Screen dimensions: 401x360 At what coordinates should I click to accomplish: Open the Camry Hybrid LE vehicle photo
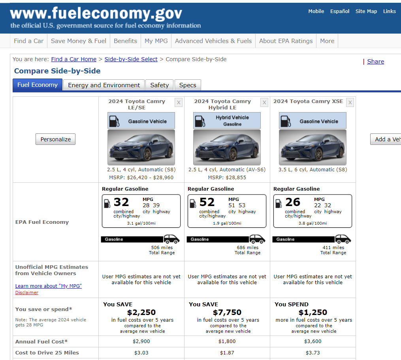227,147
